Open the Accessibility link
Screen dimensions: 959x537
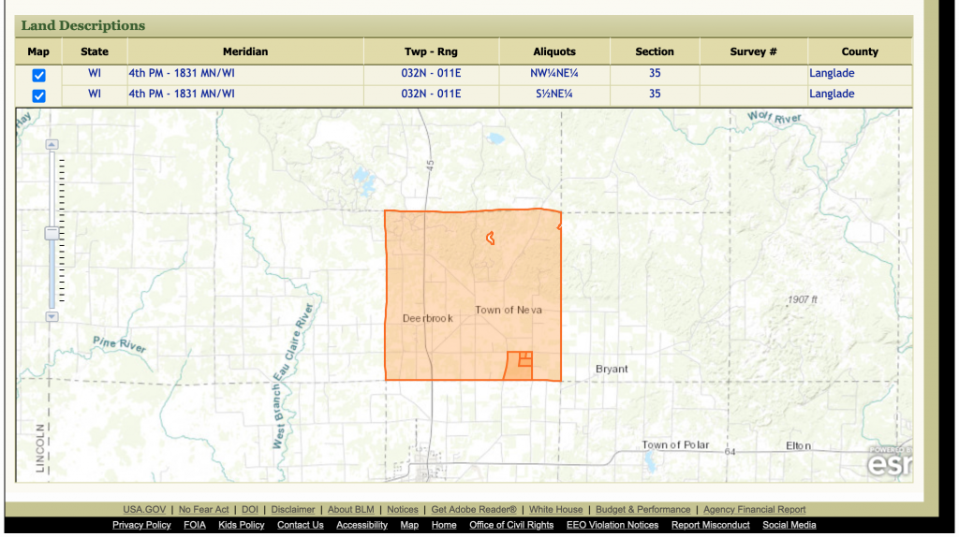pyautogui.click(x=361, y=525)
